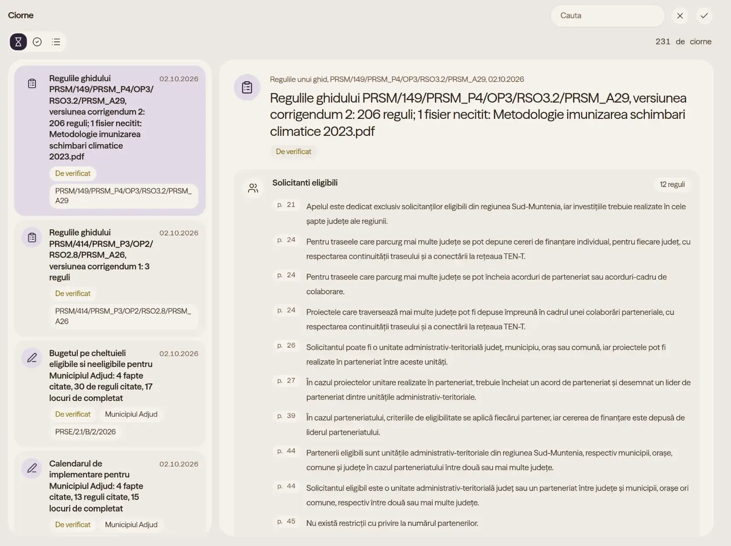Screen dimensions: 731x546
Task: Click Municipiul Adjud tag on Bugetul card
Action: pos(131,414)
